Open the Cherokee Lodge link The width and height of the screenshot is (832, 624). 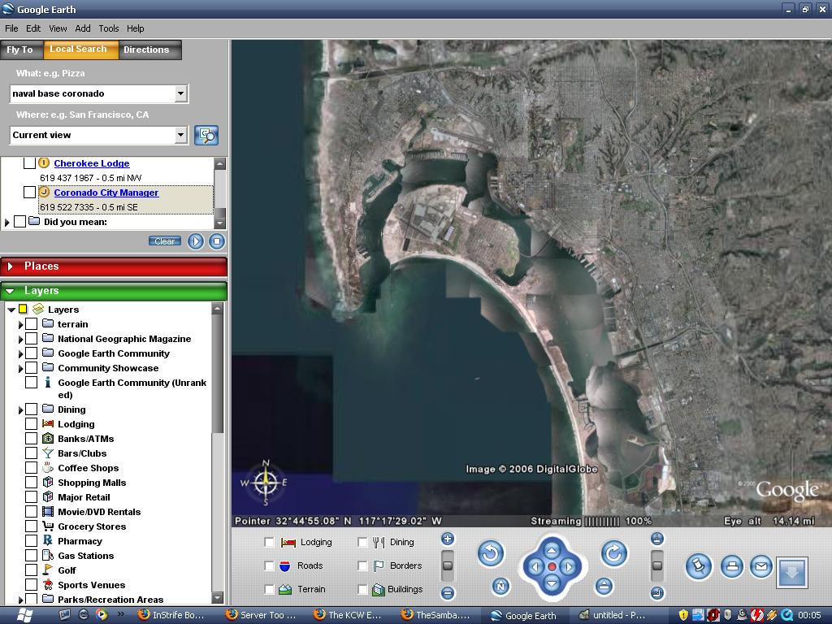point(91,163)
